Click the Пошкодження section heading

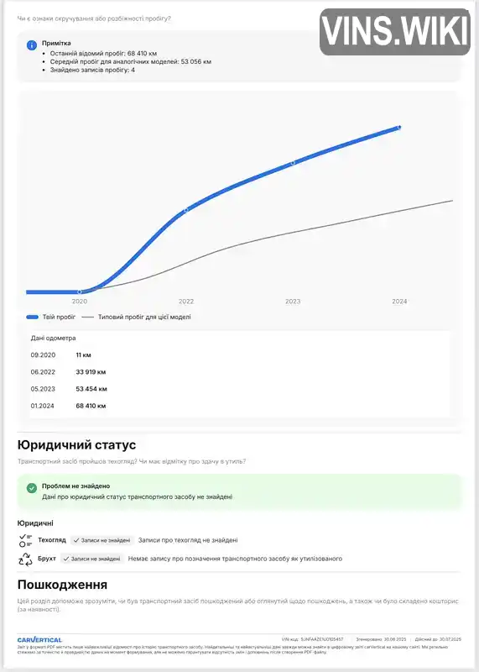62,585
